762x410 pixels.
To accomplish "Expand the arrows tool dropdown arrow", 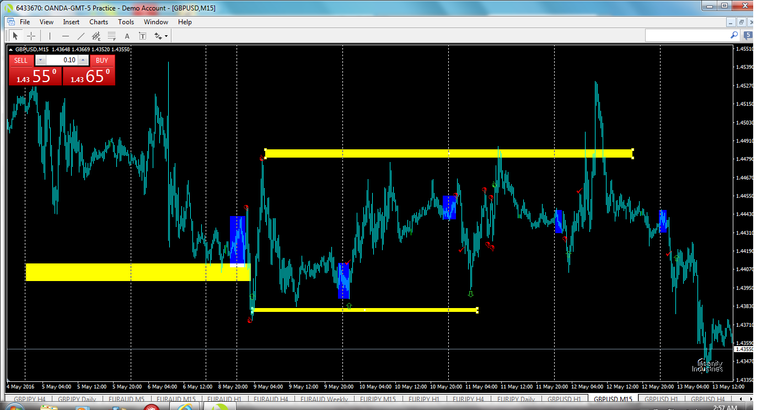I will pyautogui.click(x=166, y=36).
